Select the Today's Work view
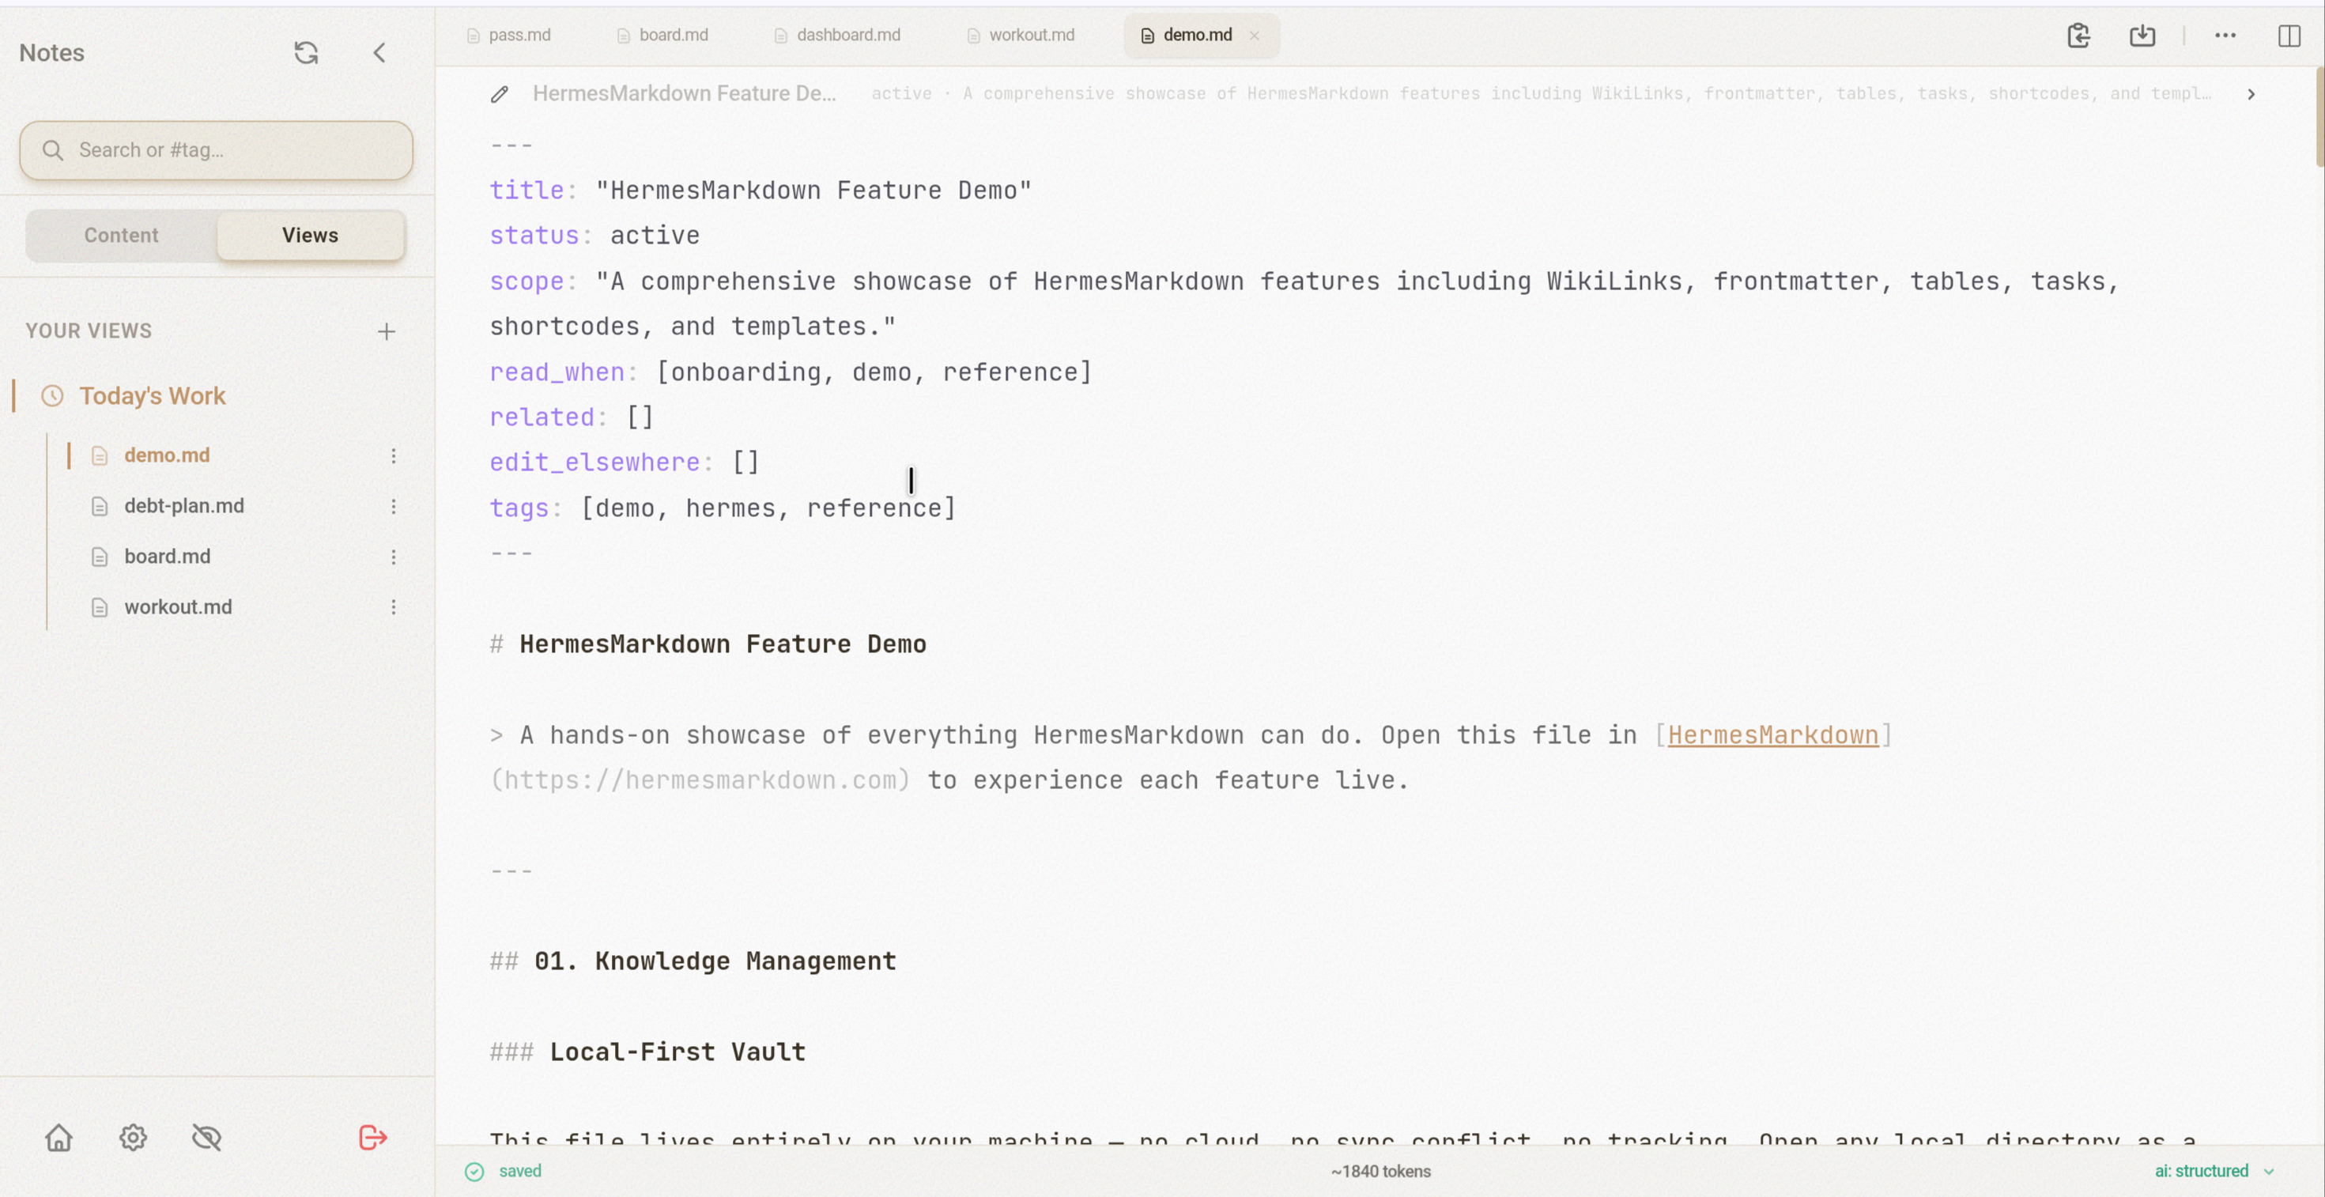This screenshot has width=2325, height=1197. (152, 395)
